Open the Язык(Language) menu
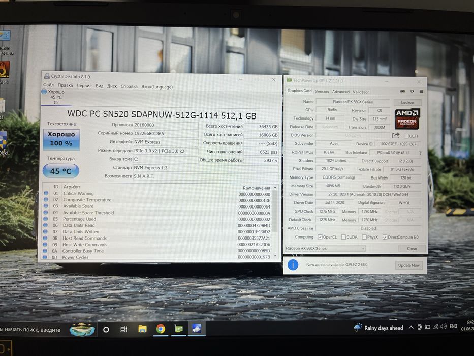Viewport: 474px width, 356px height. point(157,87)
